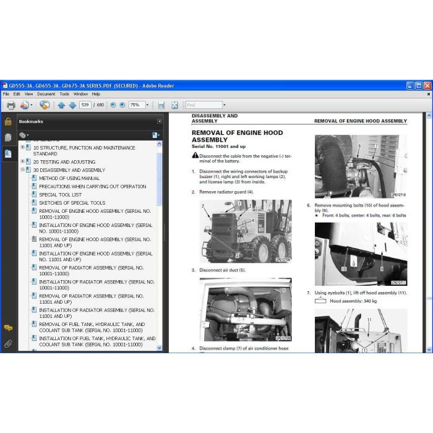The width and height of the screenshot is (433, 433).
Task: Click the scrolling pages fit-width icon
Action: coord(161,105)
